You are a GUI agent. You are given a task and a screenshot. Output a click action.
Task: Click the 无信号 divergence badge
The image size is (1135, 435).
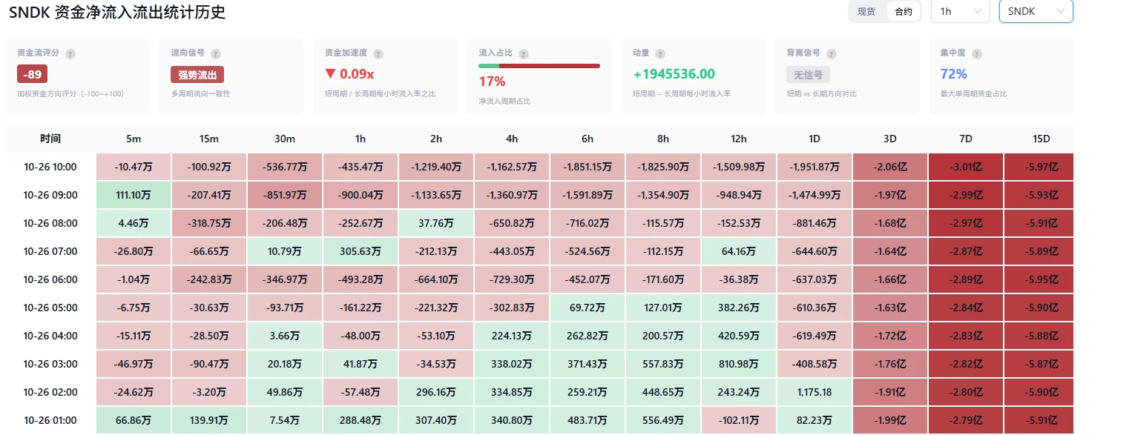[x=808, y=74]
